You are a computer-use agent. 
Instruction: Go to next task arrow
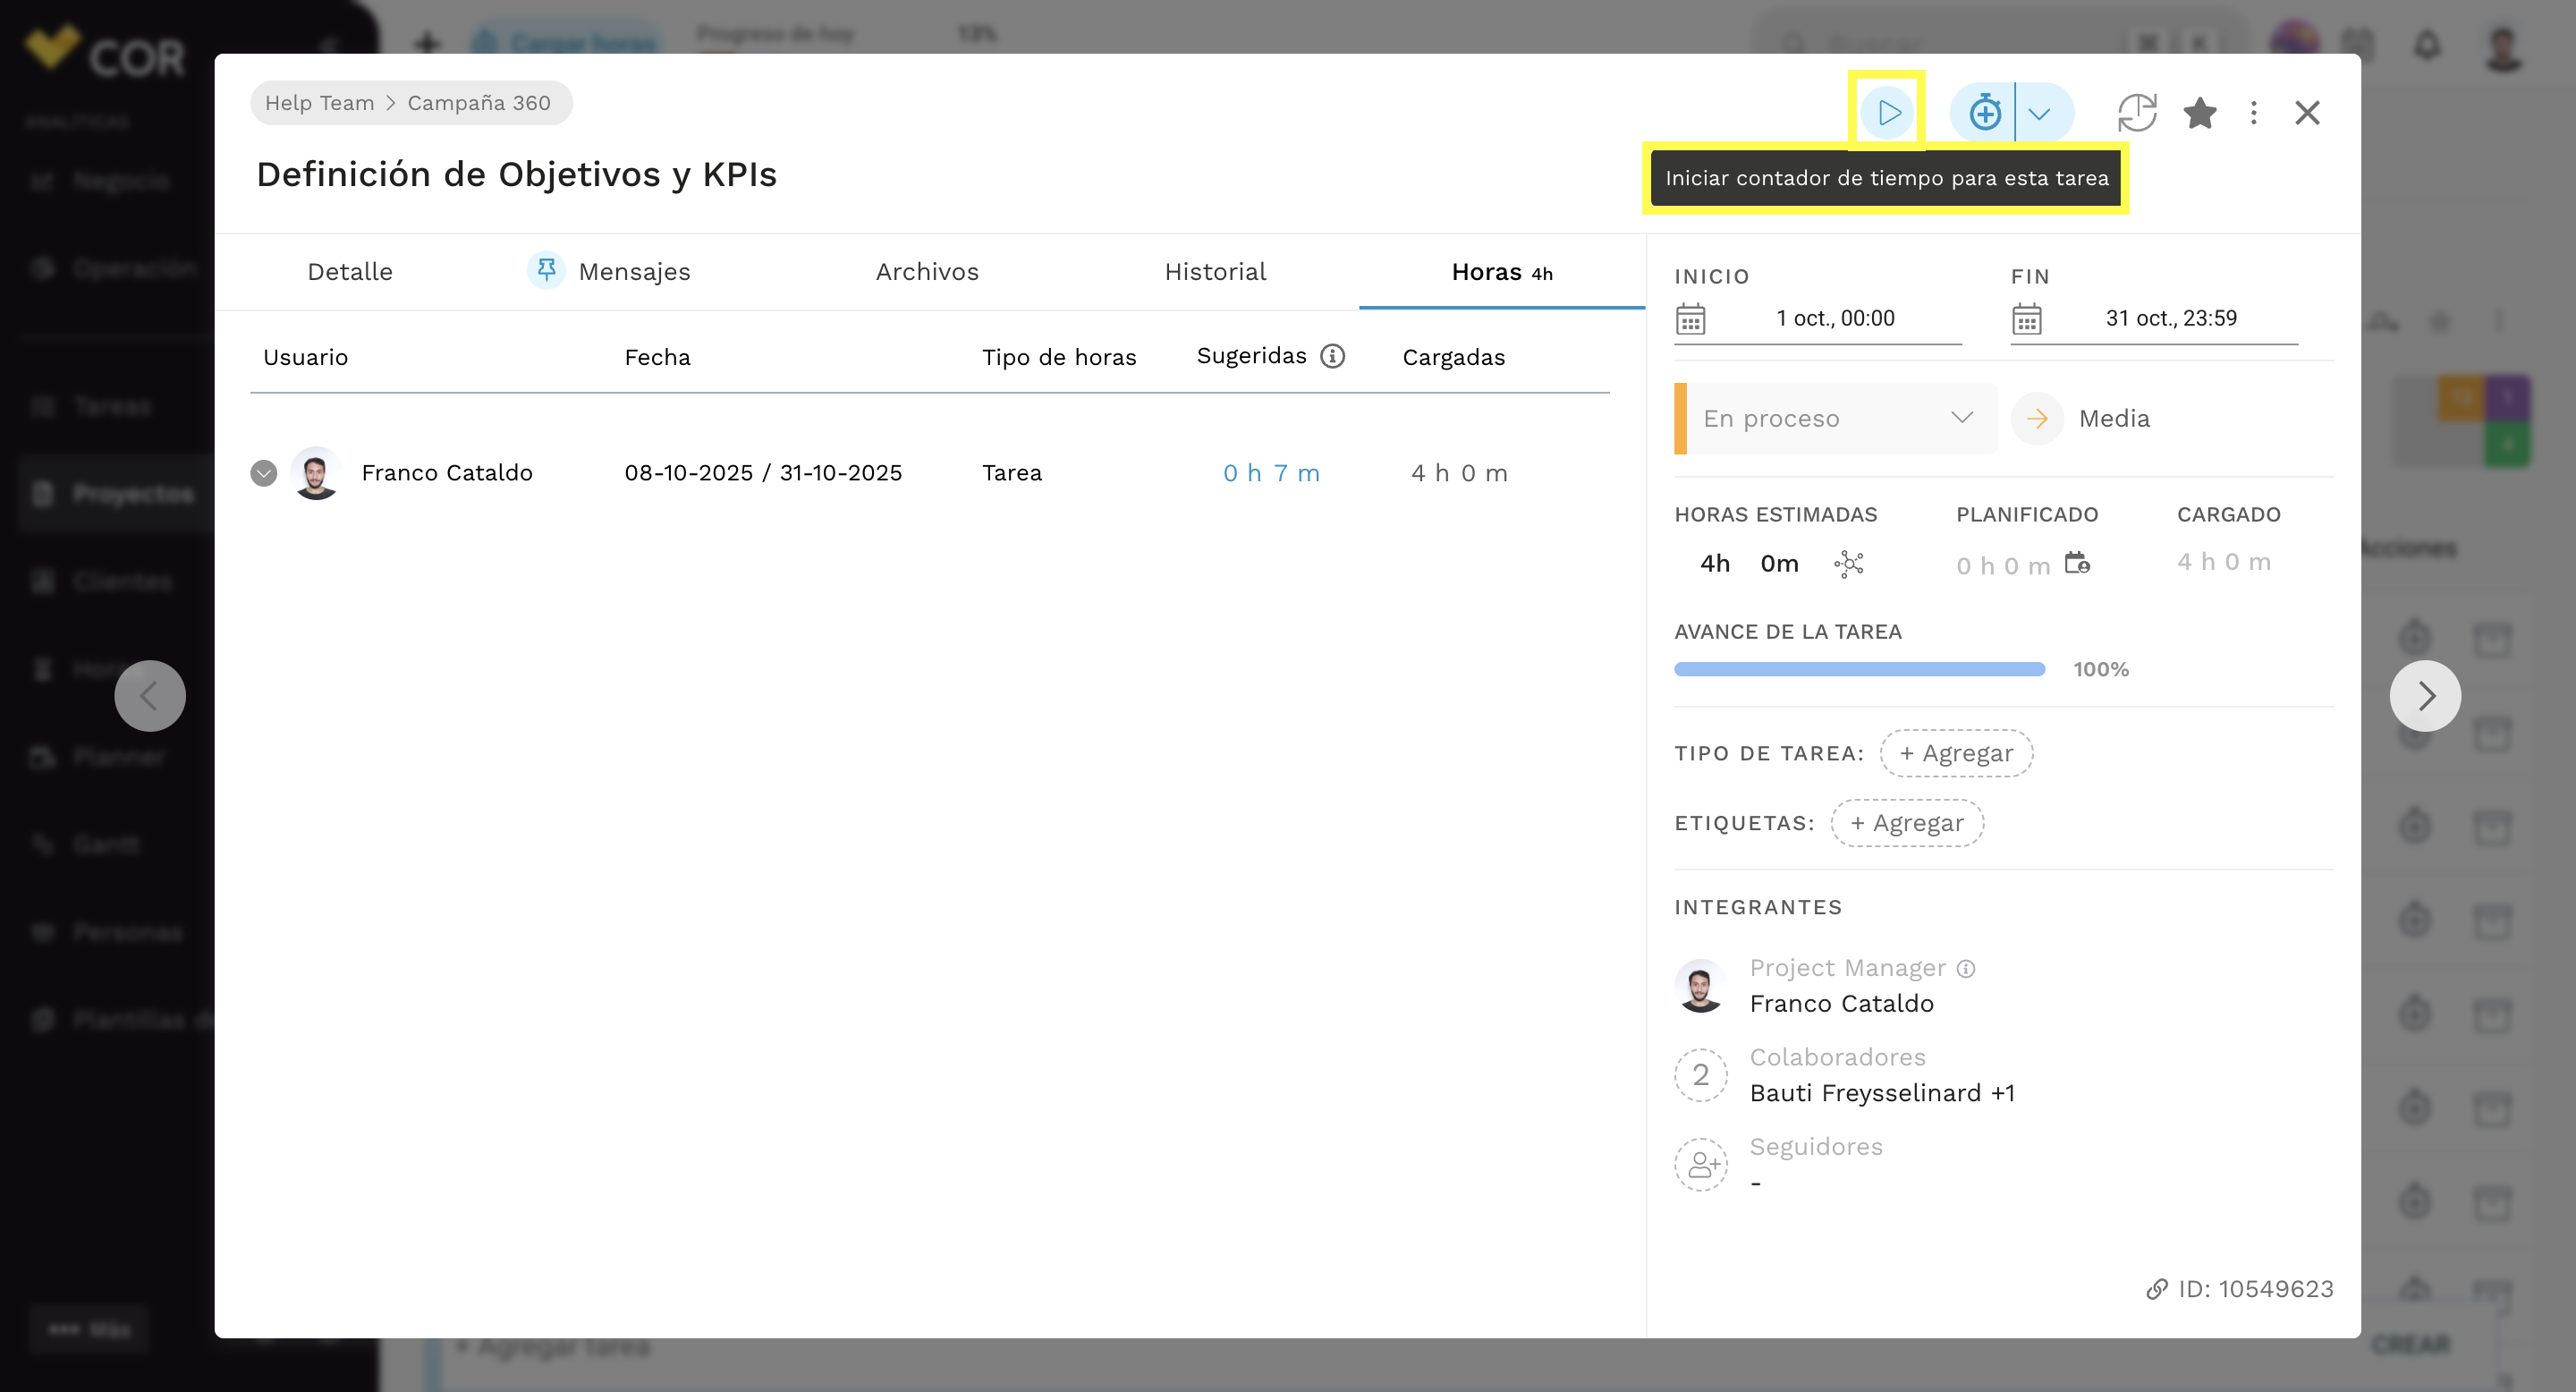click(2425, 696)
